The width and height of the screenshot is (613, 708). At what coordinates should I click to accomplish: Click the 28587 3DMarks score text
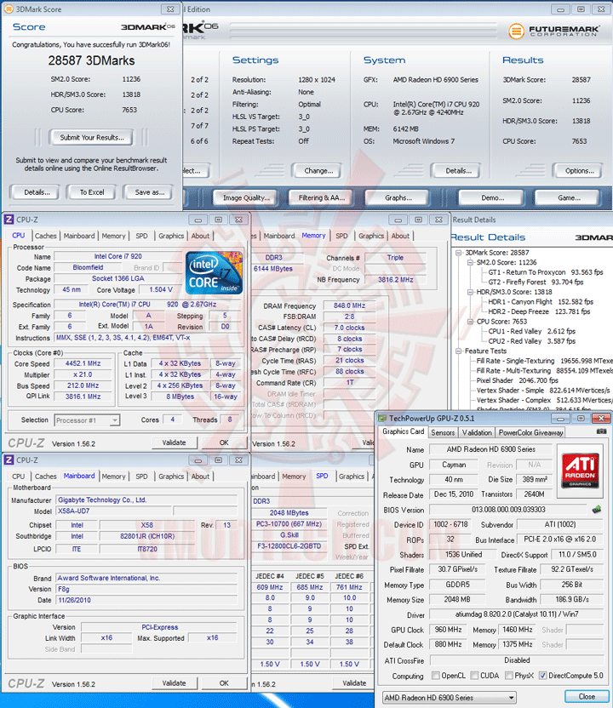point(92,60)
